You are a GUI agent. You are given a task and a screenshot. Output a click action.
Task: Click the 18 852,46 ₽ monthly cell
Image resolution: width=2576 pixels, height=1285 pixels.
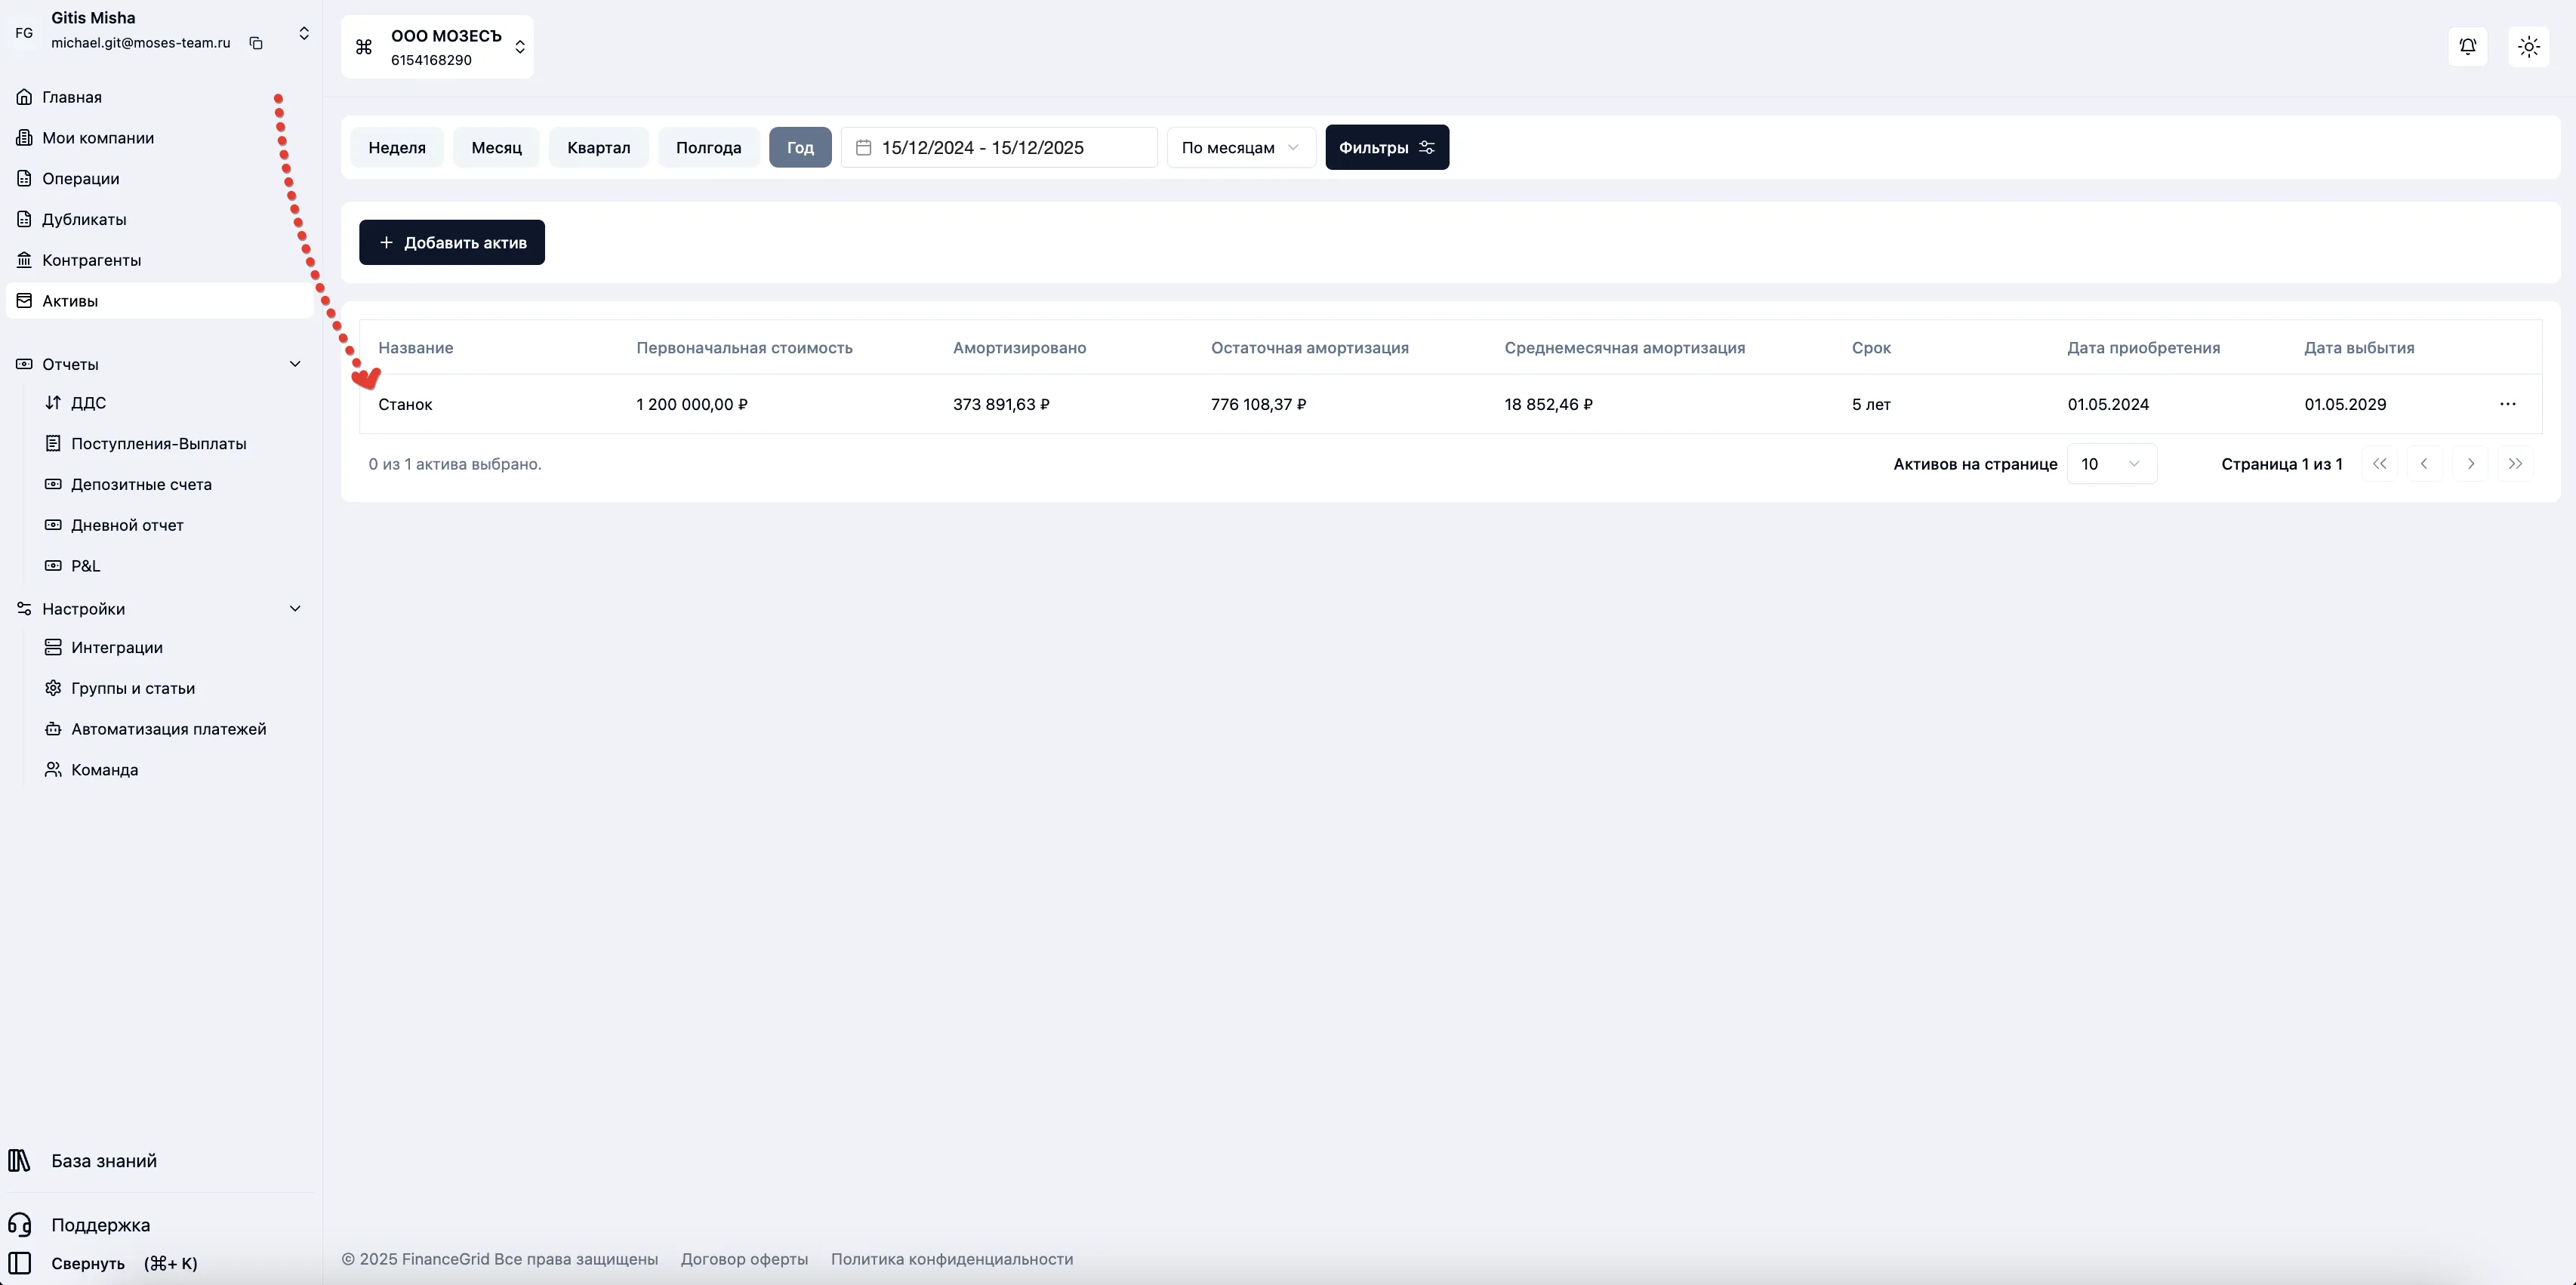1548,405
